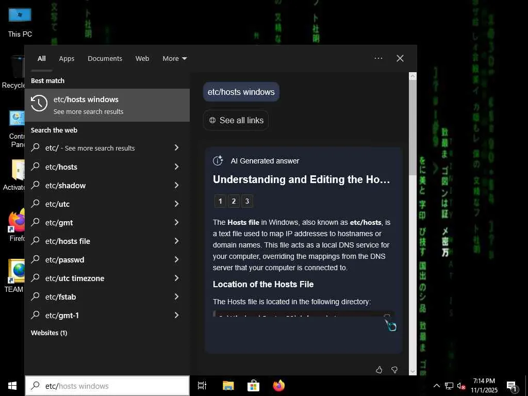Viewport: 528px width, 396px height.
Task: Select the Control Panel desktop icon
Action: pyautogui.click(x=17, y=129)
